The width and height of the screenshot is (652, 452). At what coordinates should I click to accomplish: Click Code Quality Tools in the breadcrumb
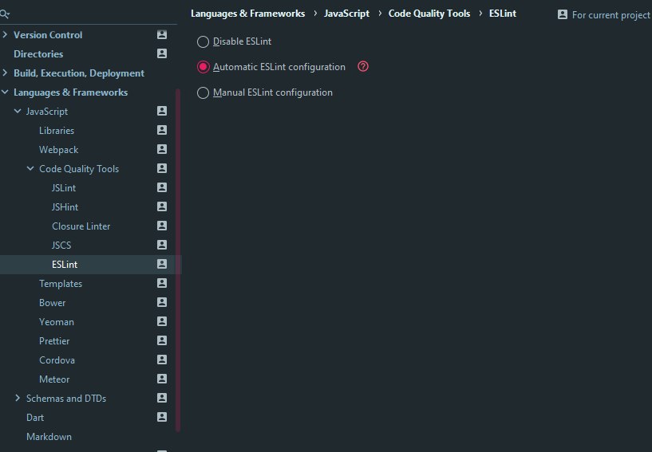coord(429,14)
